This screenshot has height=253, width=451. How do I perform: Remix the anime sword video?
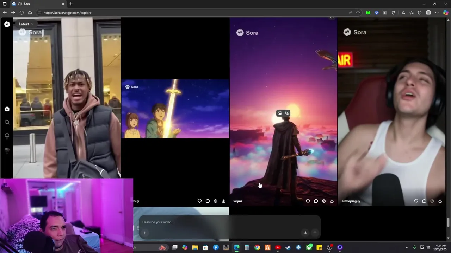point(215,201)
